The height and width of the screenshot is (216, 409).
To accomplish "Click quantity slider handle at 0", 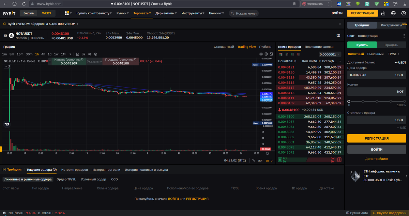I will [x=349, y=101].
